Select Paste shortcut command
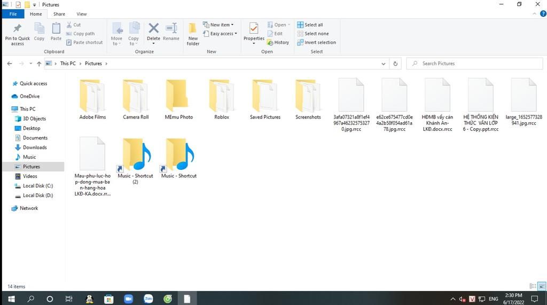Screen dimensions: 547x305 pos(84,42)
